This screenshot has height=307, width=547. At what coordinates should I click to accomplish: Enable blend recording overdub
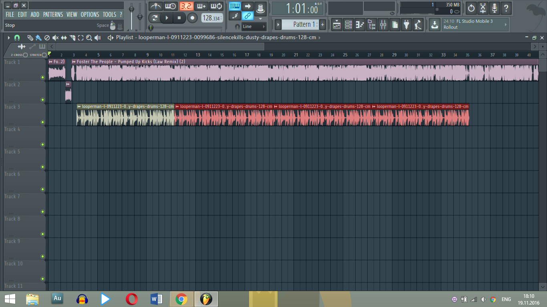(x=201, y=6)
